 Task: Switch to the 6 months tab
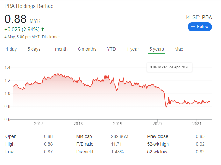click(x=87, y=49)
